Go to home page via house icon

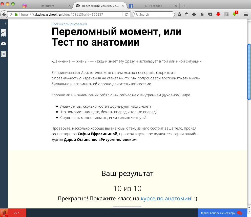(202, 14)
